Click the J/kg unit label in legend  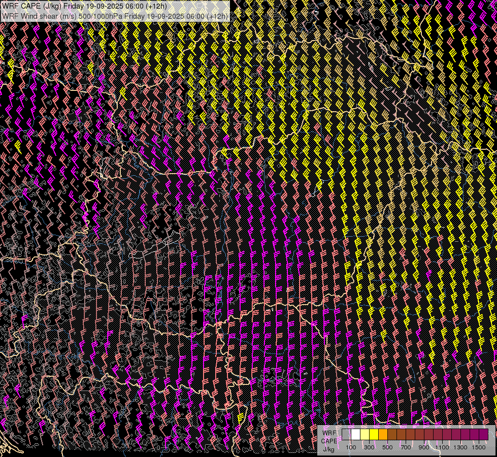328,449
